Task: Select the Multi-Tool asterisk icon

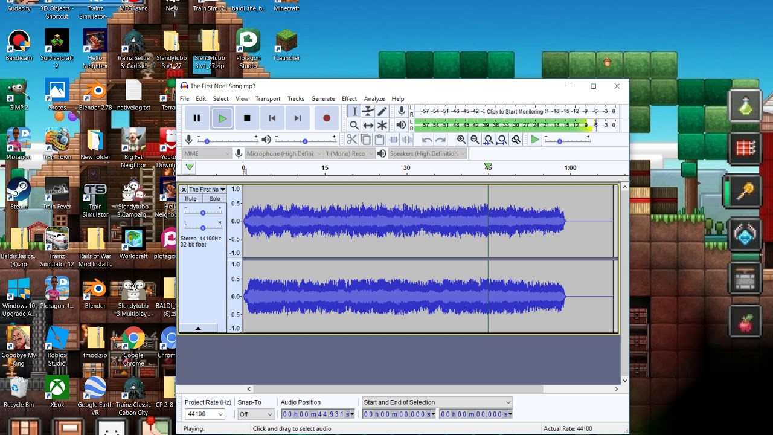Action: [382, 125]
